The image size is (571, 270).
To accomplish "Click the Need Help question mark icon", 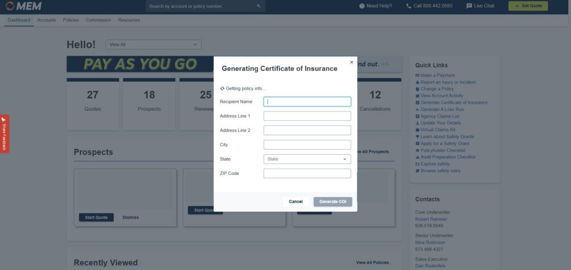I will click(x=362, y=6).
